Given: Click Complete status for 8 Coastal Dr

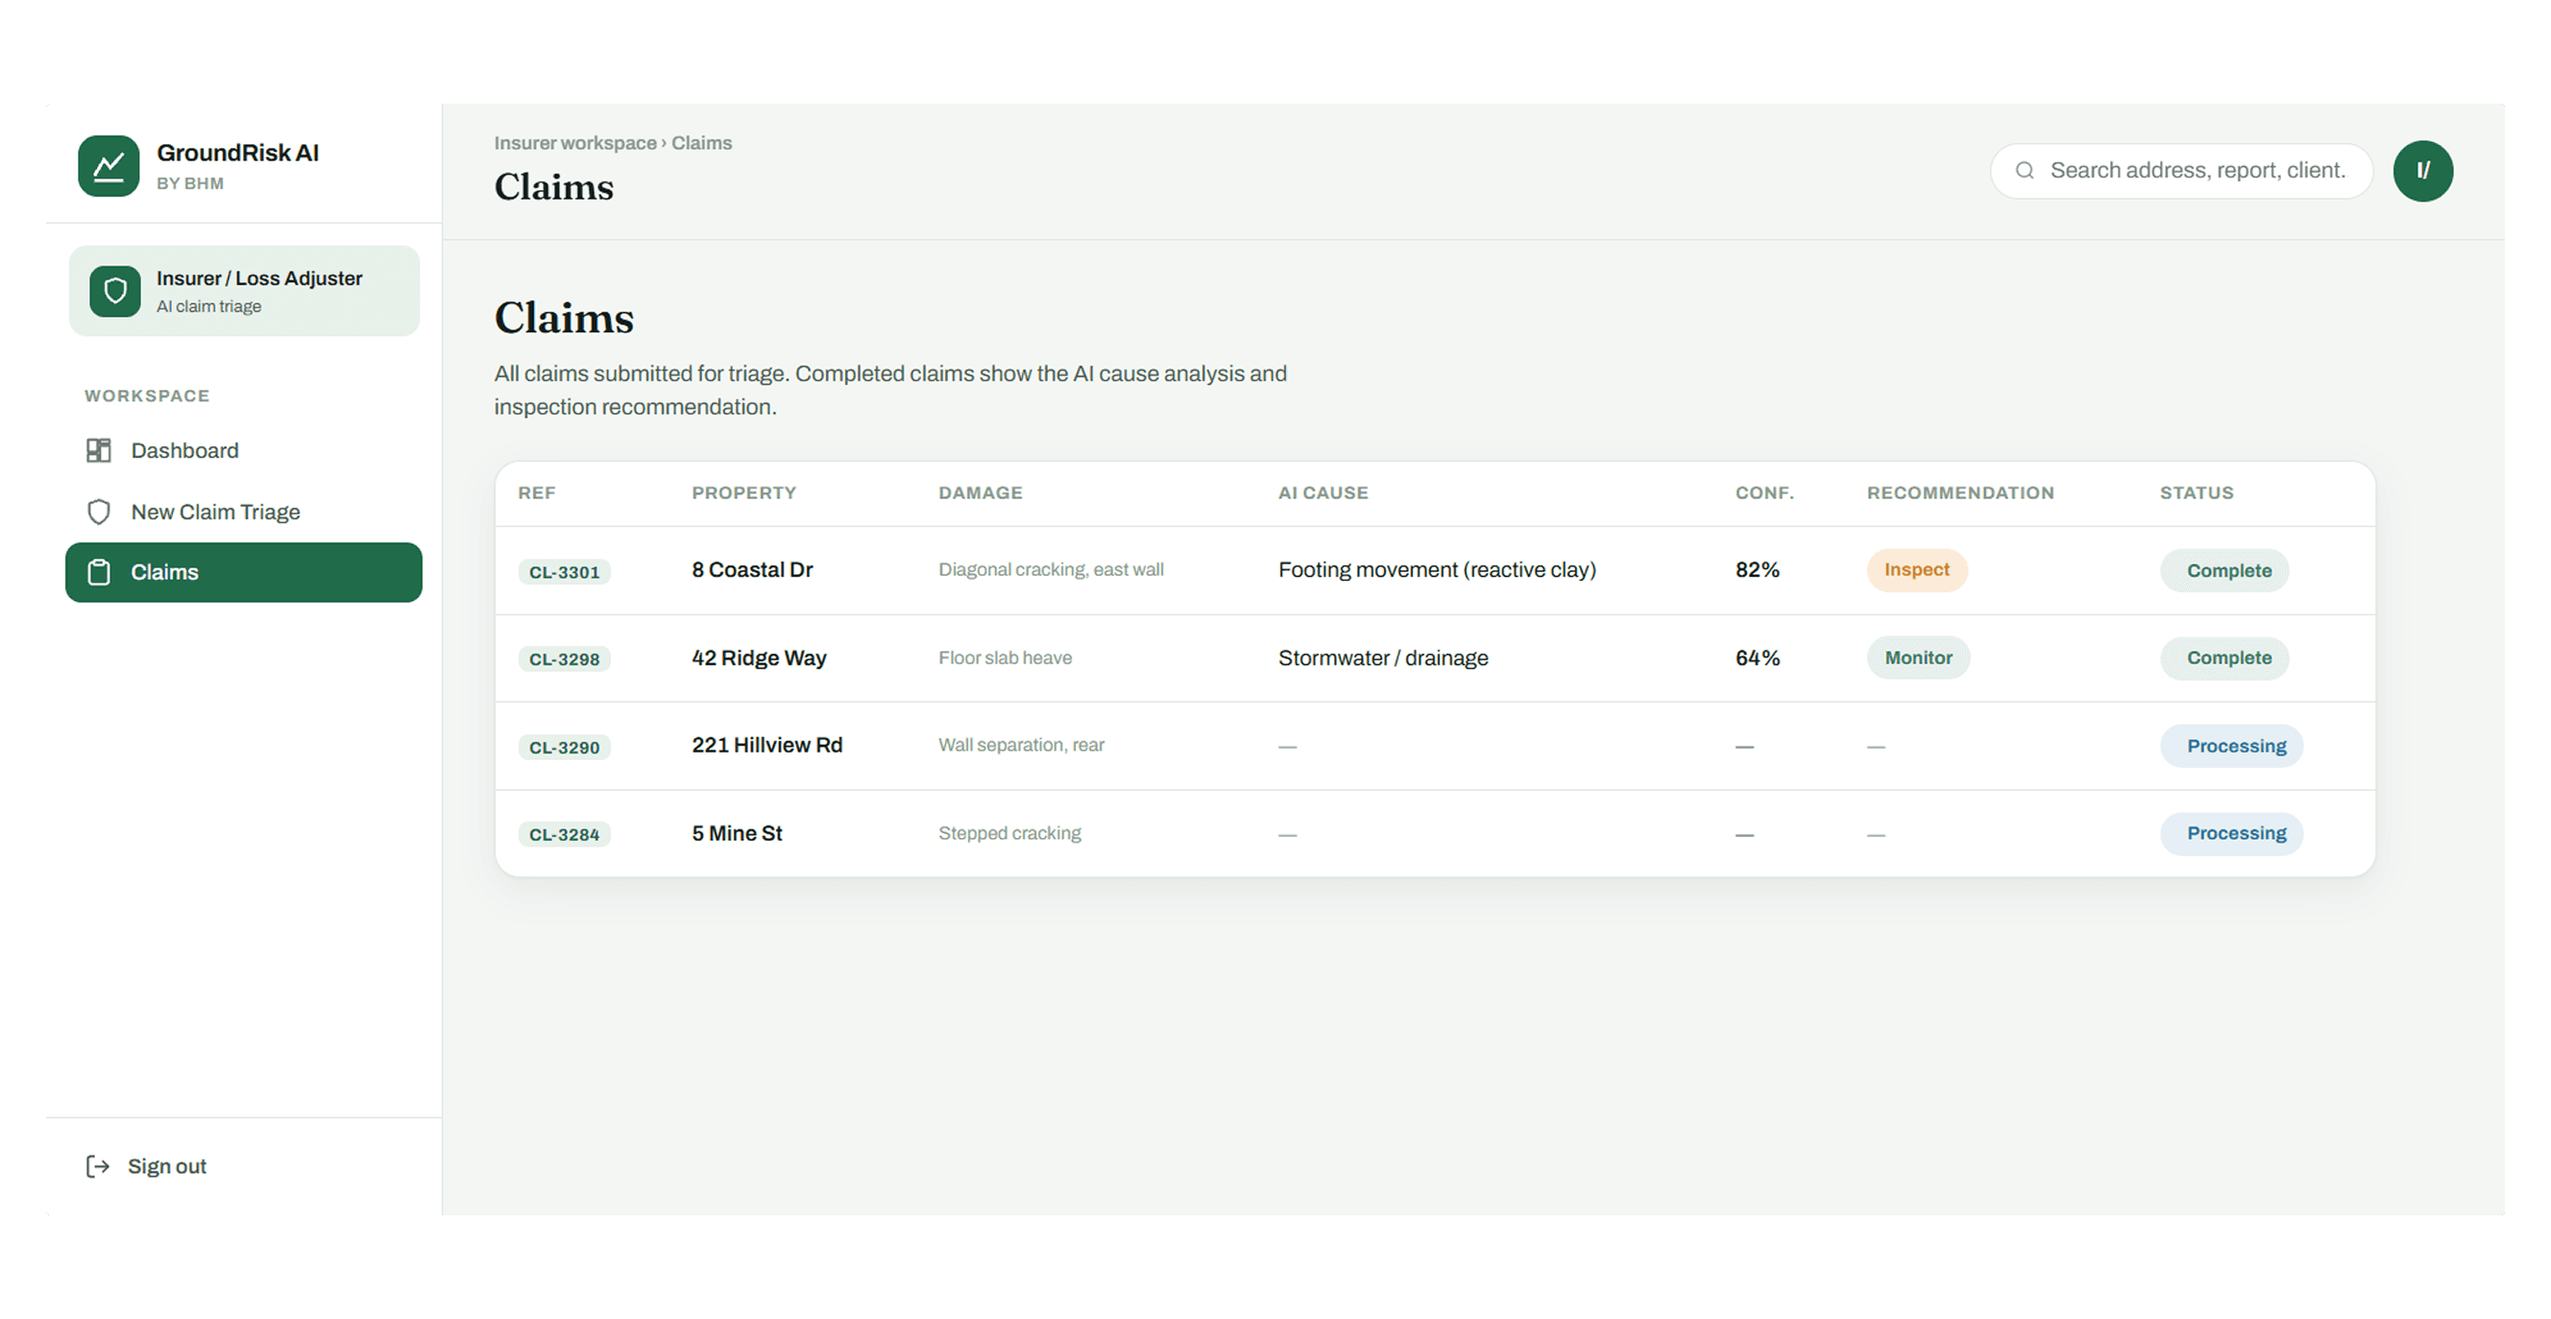Looking at the screenshot, I should click(x=2224, y=571).
